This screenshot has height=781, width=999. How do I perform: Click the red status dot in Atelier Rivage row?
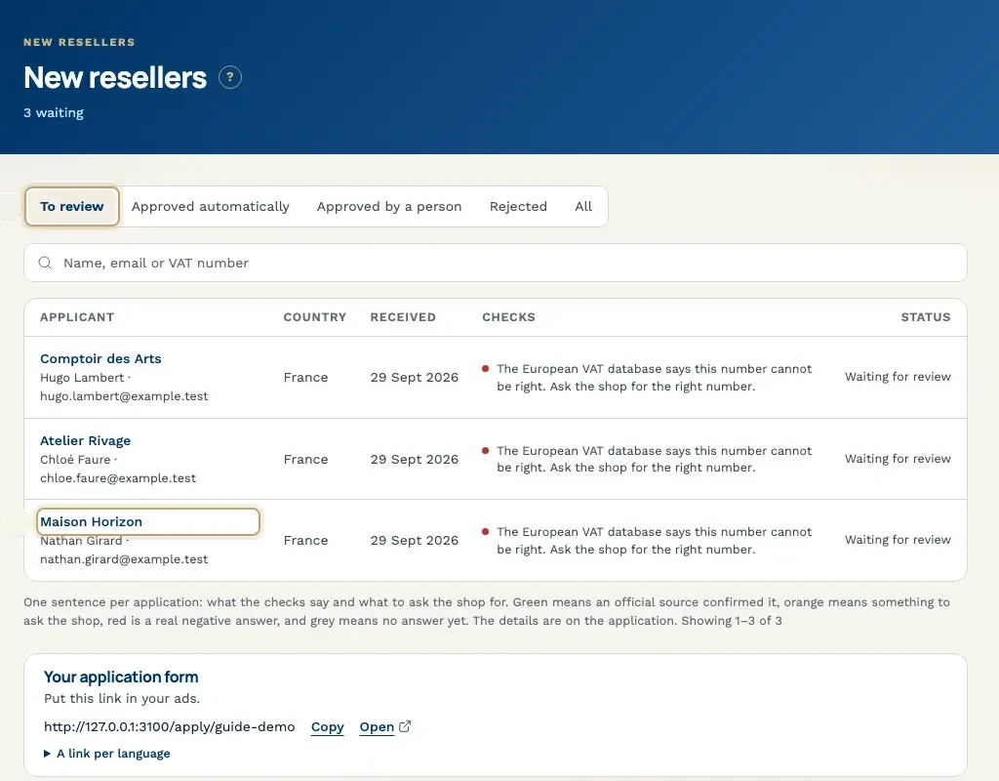(x=486, y=450)
